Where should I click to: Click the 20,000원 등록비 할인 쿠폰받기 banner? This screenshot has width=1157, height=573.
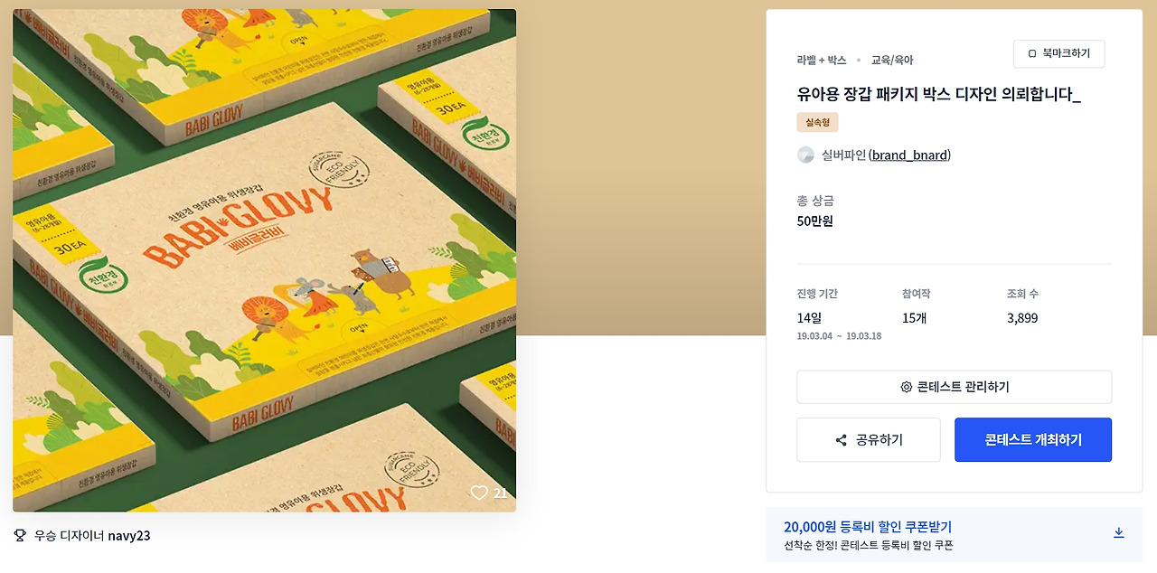tap(954, 535)
